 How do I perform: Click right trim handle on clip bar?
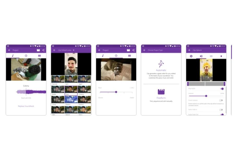tap(224, 84)
